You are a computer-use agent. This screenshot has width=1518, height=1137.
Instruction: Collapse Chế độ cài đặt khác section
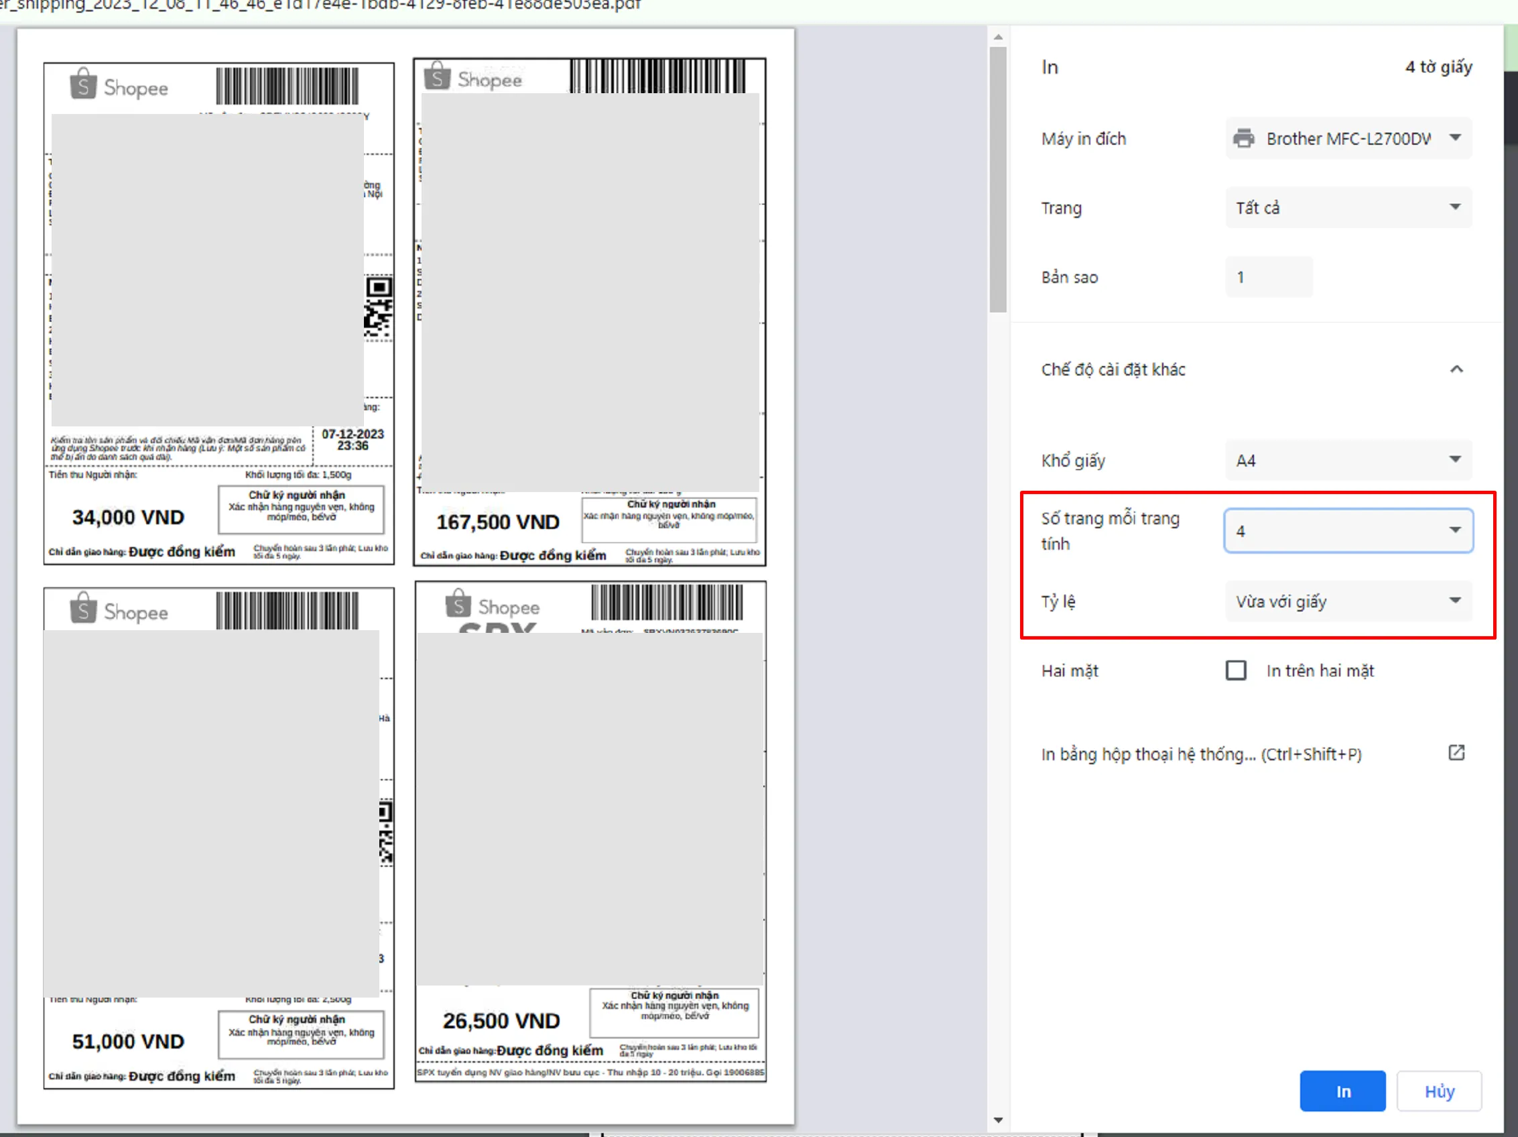[1456, 369]
